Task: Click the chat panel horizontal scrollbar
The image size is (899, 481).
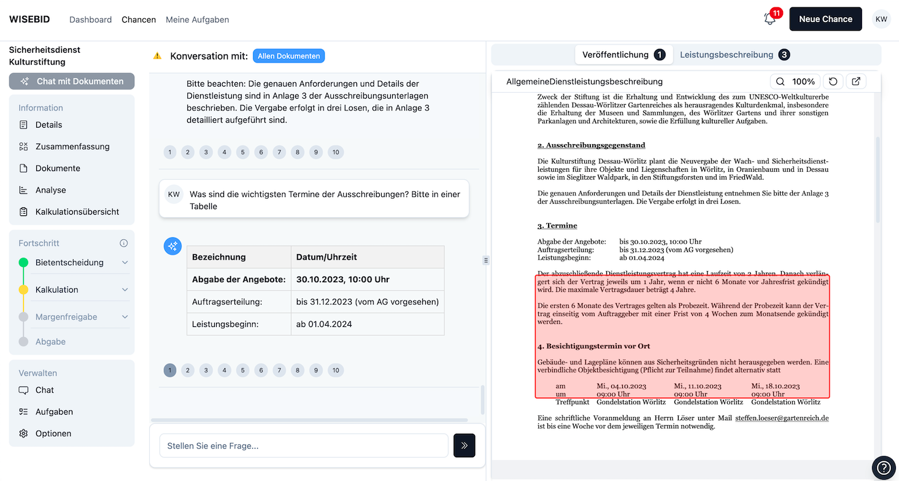Action: pos(309,421)
